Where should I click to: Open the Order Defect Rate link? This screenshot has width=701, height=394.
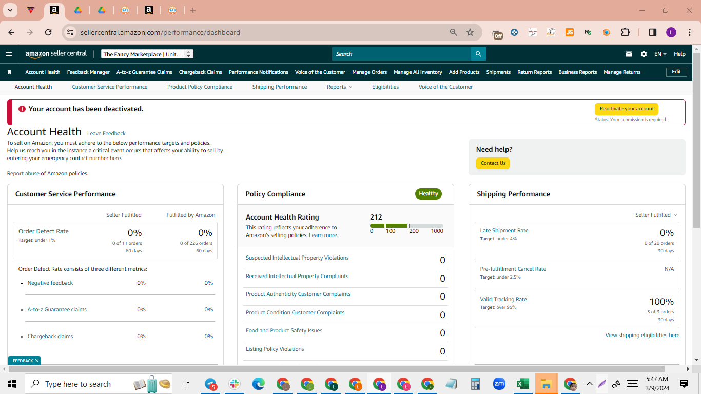click(x=44, y=231)
